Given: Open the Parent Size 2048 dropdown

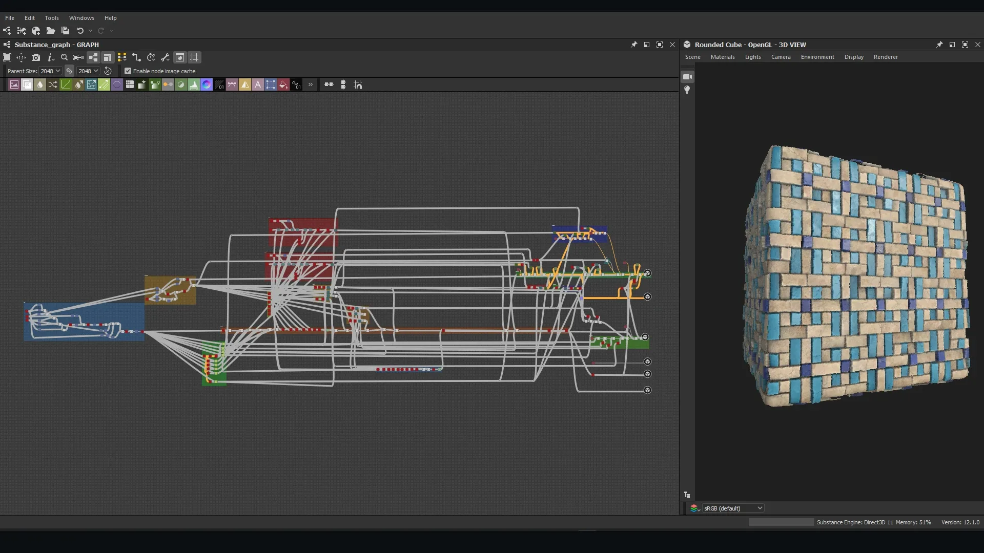Looking at the screenshot, I should tap(50, 71).
